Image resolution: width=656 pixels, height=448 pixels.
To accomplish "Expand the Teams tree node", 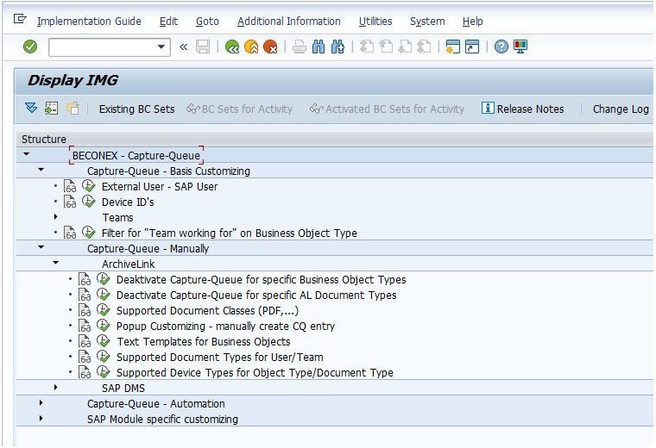I will point(55,217).
